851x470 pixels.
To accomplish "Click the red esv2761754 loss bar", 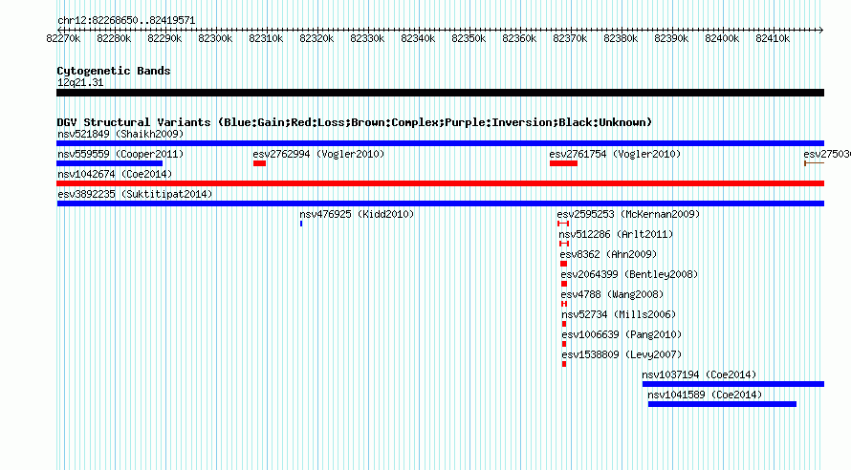I will 563,163.
